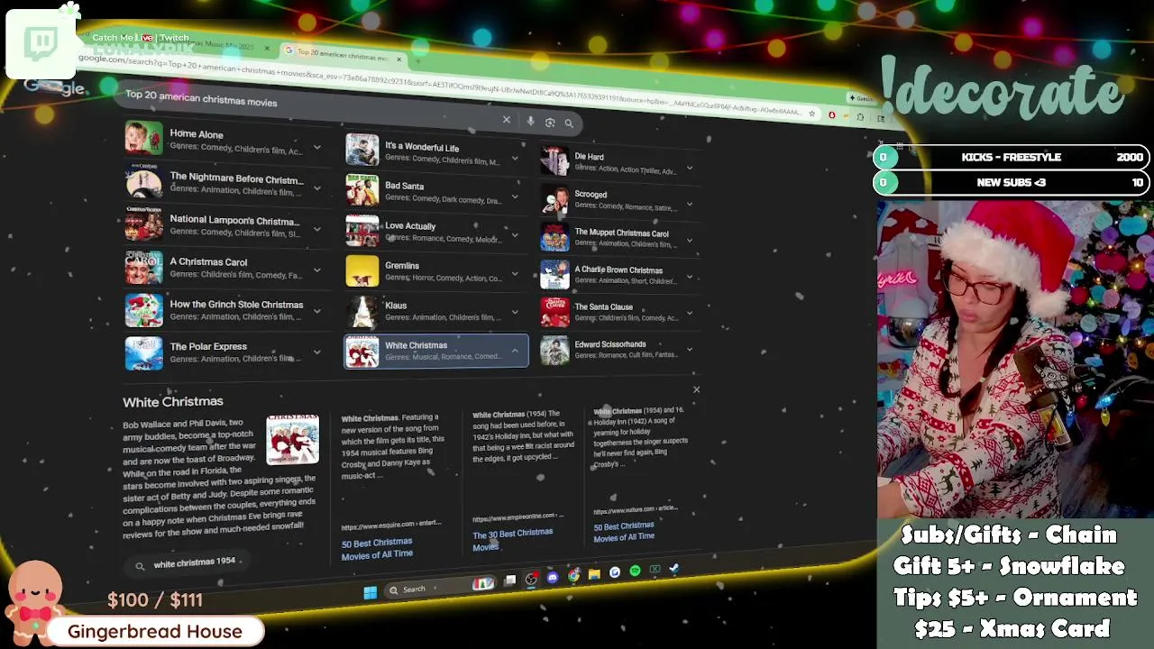Select Home Alone movie thumbnail
This screenshot has height=649, width=1154.
pos(143,139)
